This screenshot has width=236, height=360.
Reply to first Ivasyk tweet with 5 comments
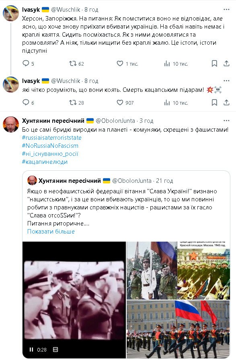tap(26, 63)
